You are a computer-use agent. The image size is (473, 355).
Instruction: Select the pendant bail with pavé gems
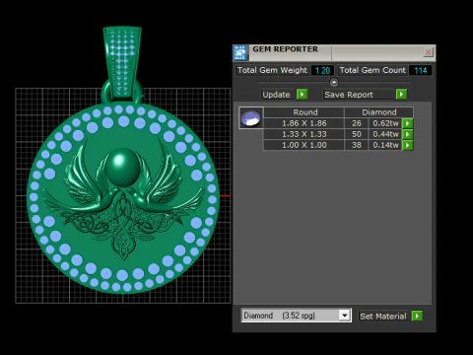coord(122,63)
